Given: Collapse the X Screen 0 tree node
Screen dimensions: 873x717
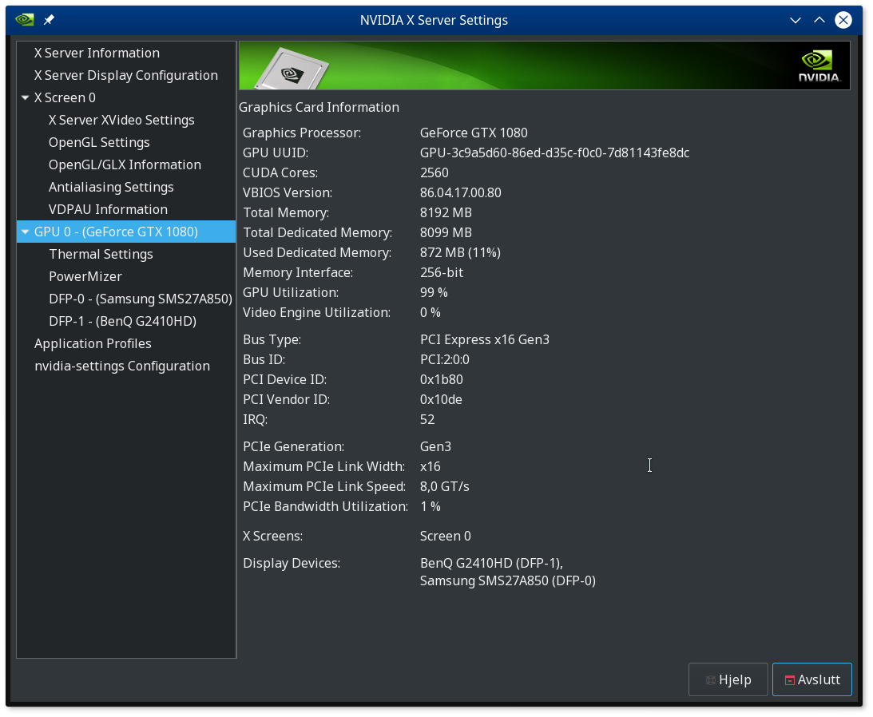Looking at the screenshot, I should point(25,97).
